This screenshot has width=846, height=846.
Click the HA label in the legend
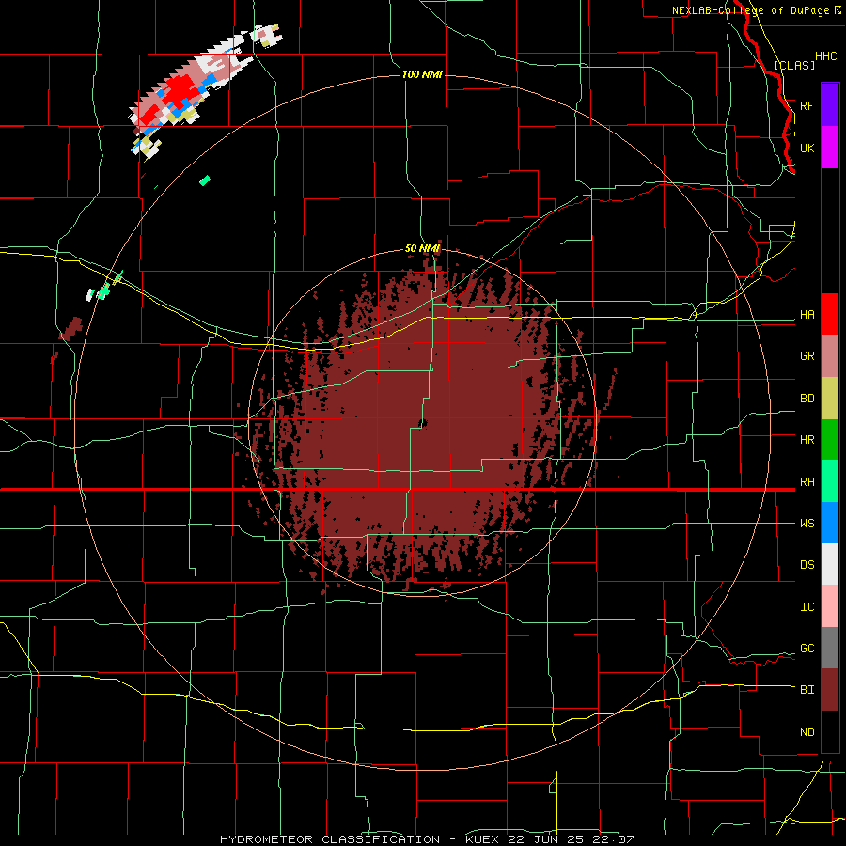pos(807,315)
